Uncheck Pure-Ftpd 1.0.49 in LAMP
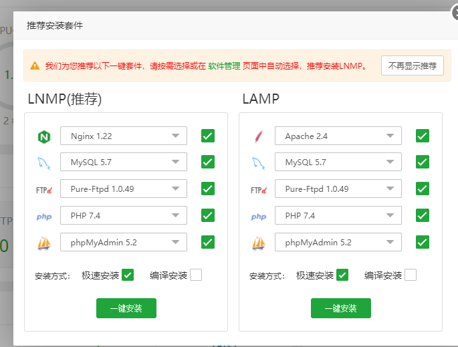 (423, 189)
